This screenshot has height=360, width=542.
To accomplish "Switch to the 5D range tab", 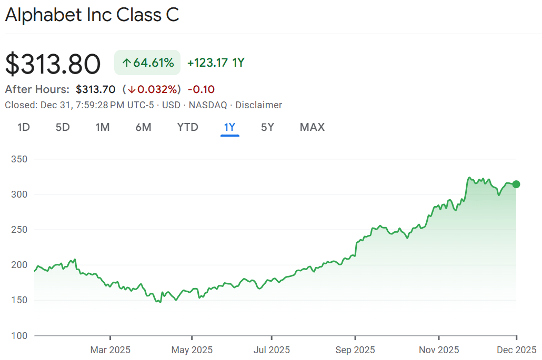I will 63,127.
